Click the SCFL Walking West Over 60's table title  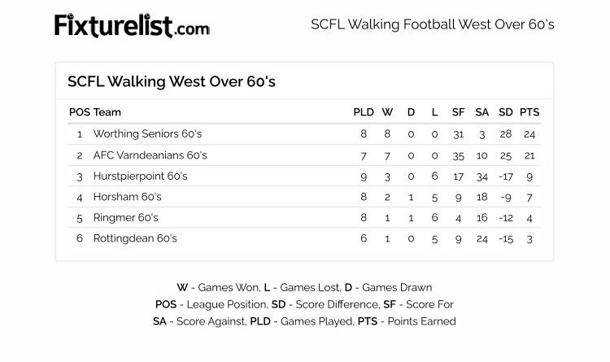[172, 82]
